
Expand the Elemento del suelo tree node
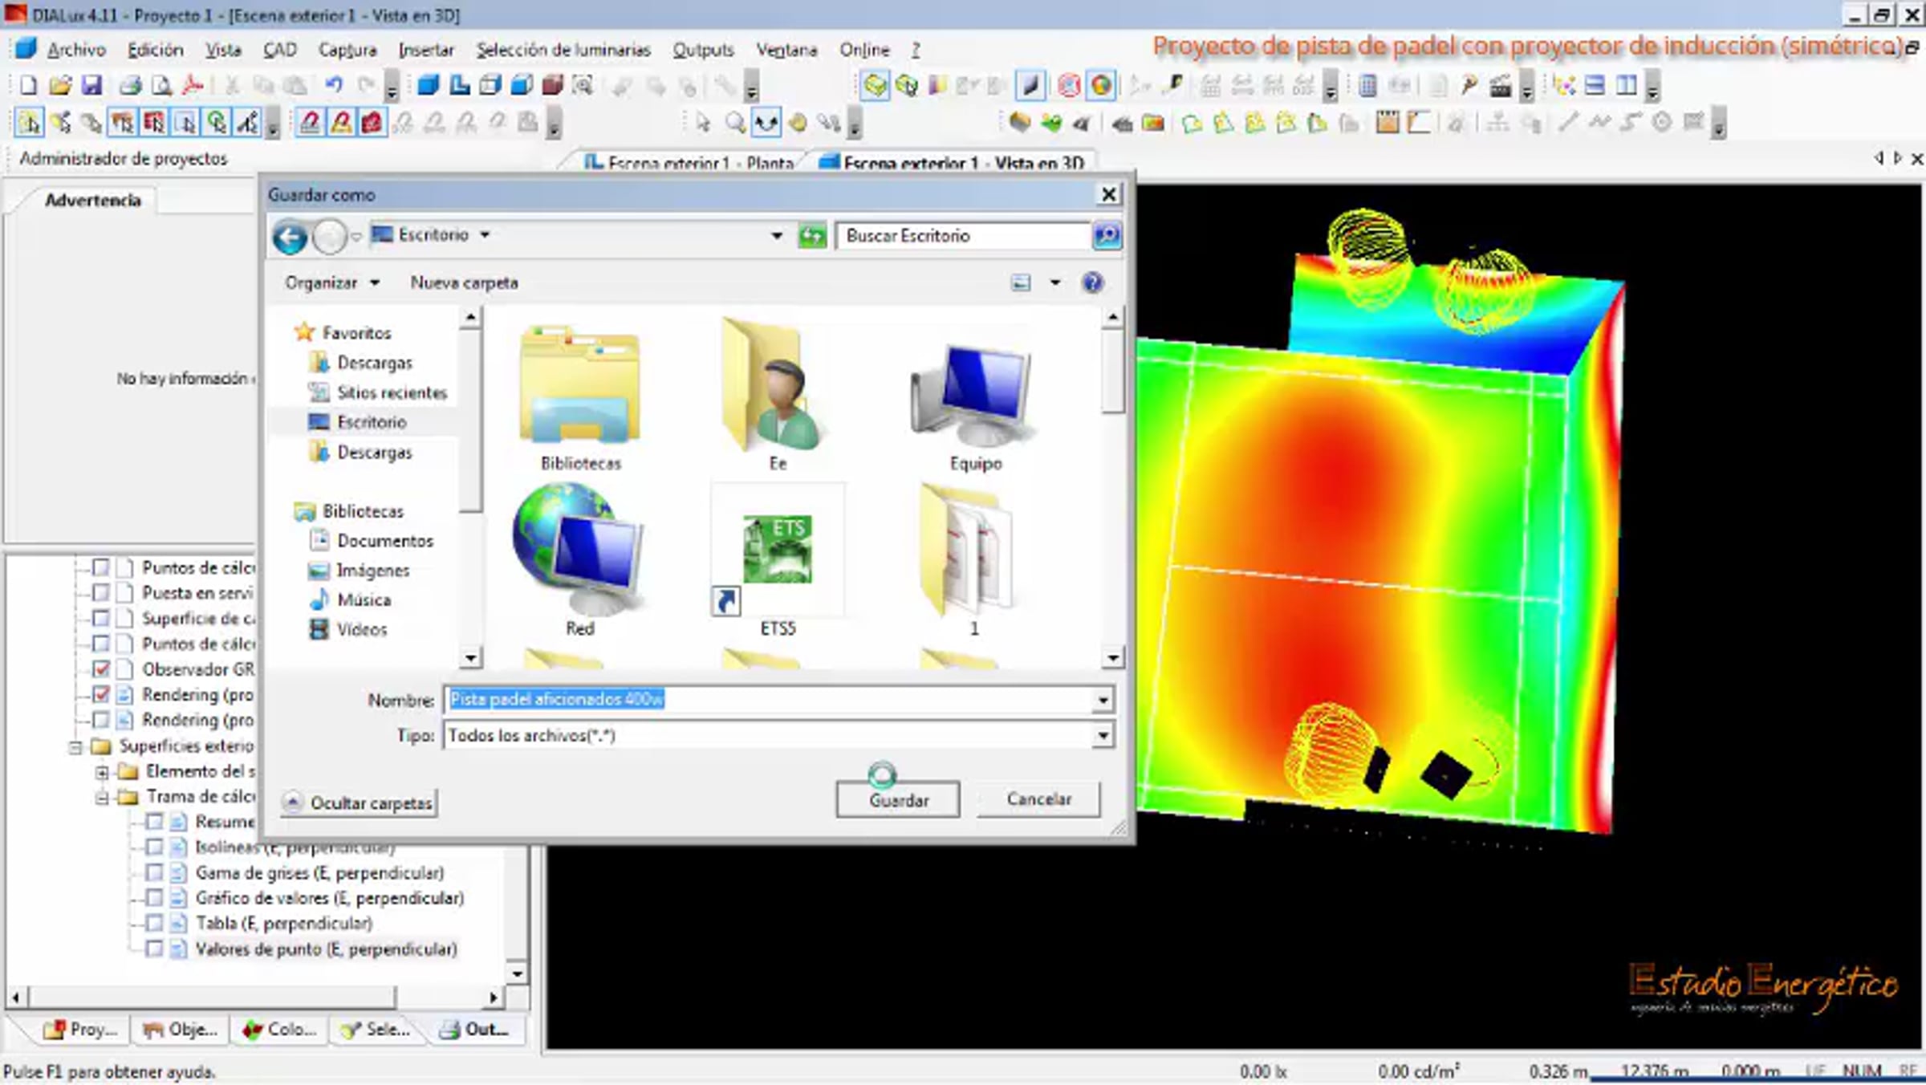[102, 772]
